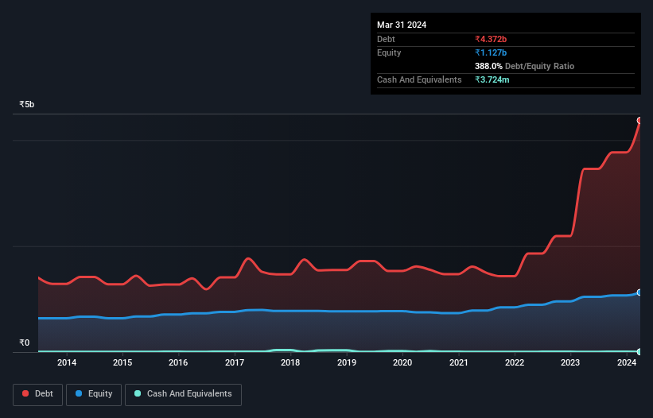Click the ₹1.127b equity value
The image size is (653, 418).
click(491, 52)
